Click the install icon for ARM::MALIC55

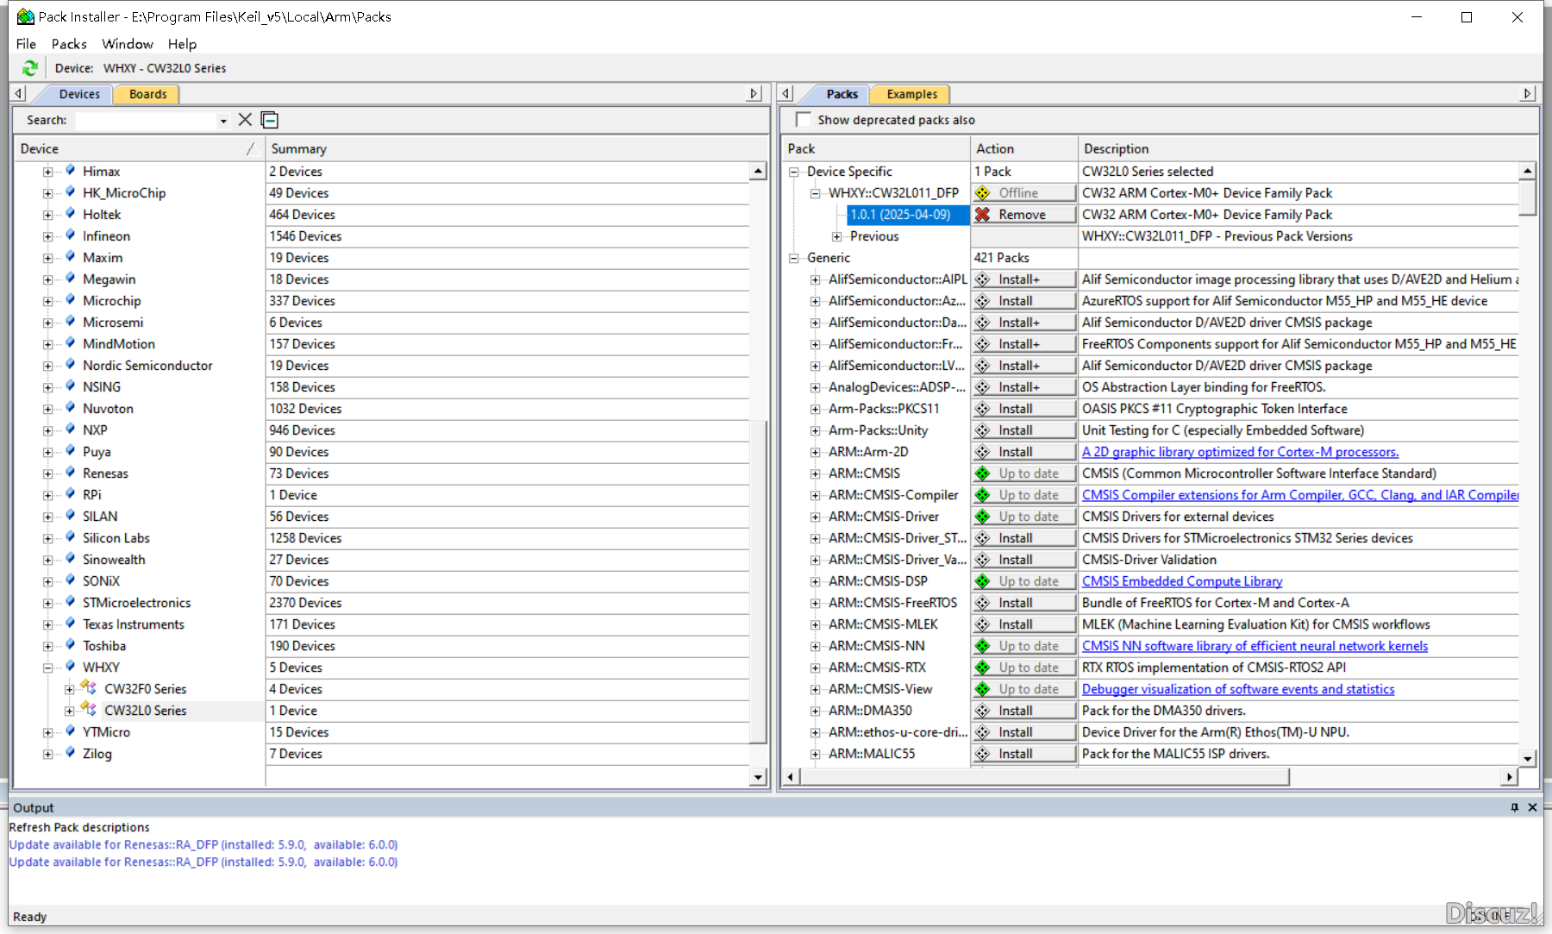coord(982,754)
